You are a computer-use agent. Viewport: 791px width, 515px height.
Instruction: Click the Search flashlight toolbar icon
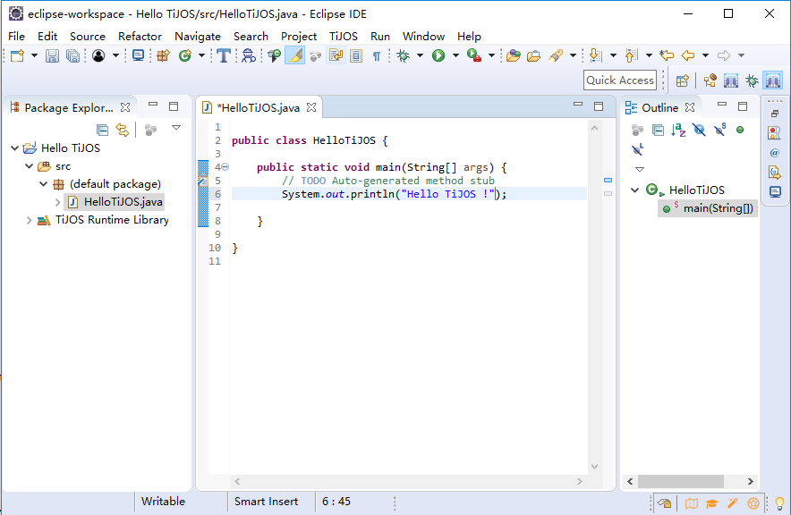click(556, 55)
